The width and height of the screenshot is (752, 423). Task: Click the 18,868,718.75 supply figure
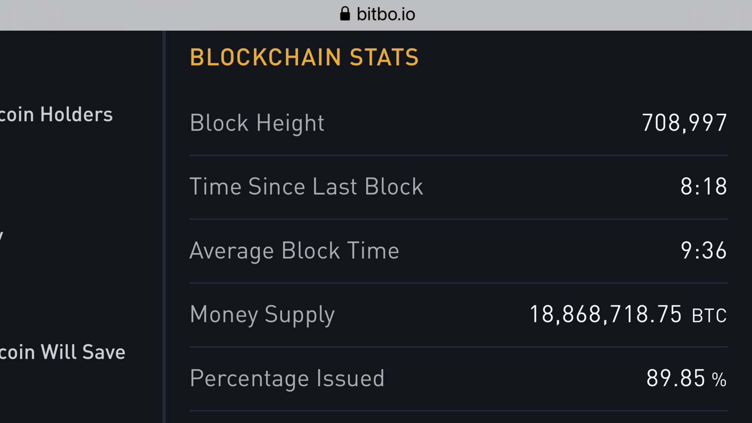coord(605,314)
